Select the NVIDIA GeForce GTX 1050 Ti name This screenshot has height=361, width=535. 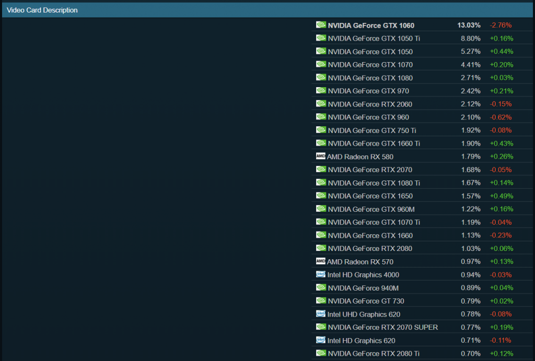(x=374, y=39)
